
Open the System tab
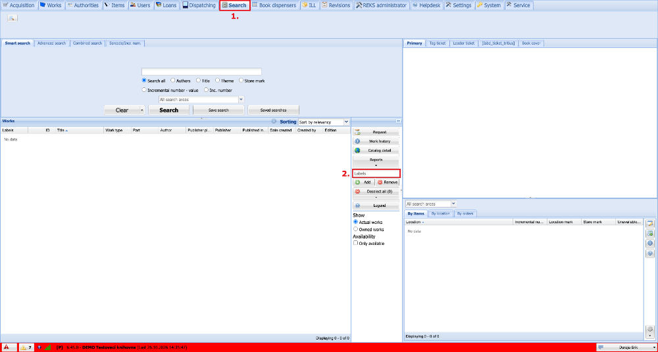[x=490, y=5]
